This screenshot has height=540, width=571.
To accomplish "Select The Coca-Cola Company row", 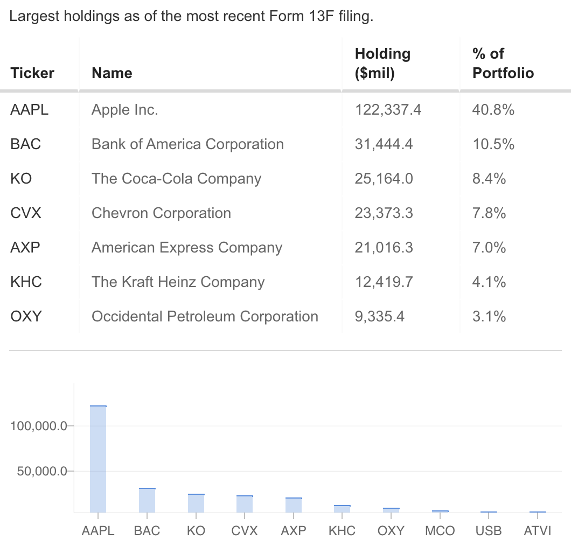I will point(176,179).
